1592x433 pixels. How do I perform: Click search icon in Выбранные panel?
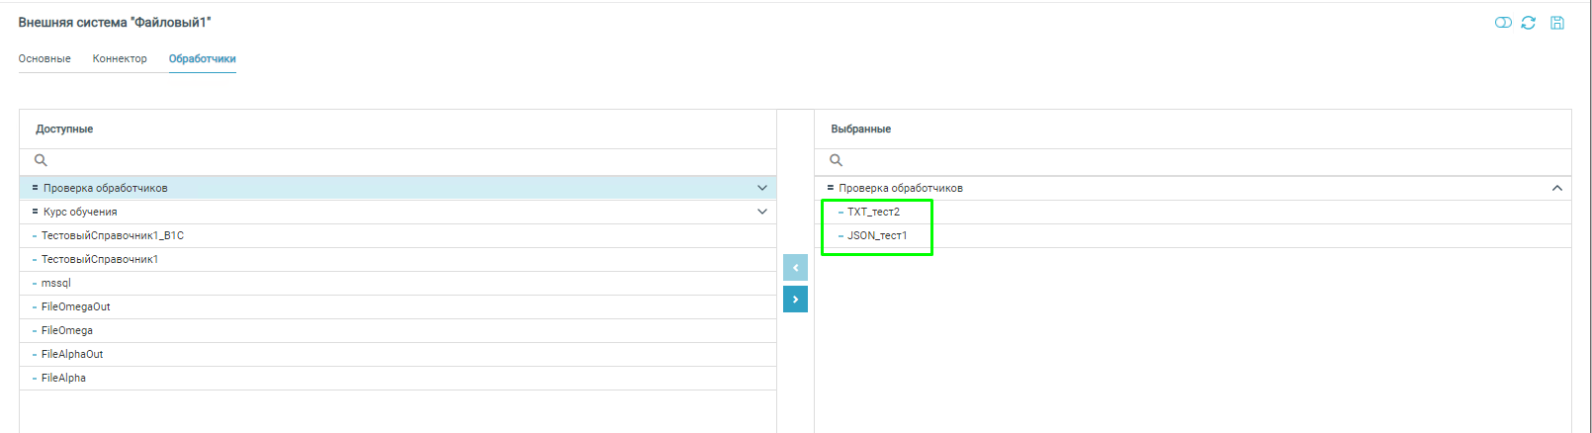(x=836, y=160)
